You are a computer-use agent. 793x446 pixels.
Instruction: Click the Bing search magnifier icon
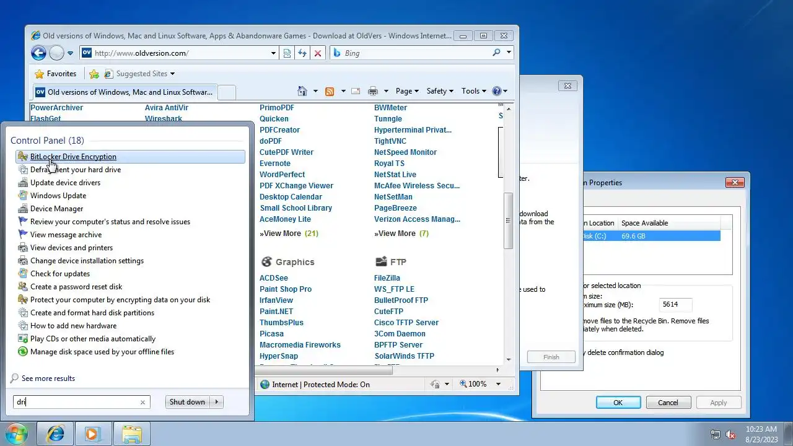coord(496,53)
